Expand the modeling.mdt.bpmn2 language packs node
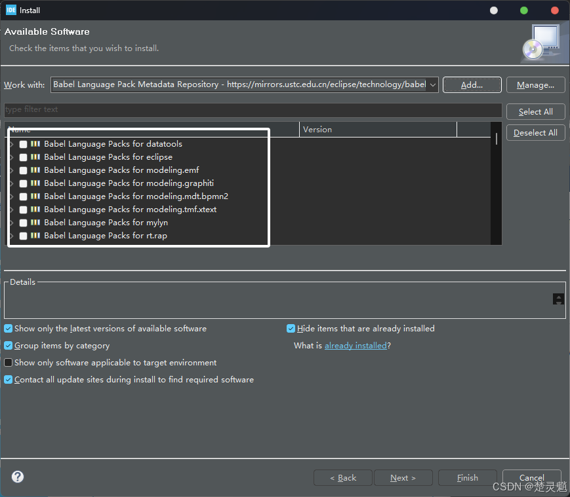The height and width of the screenshot is (497, 570). click(12, 196)
